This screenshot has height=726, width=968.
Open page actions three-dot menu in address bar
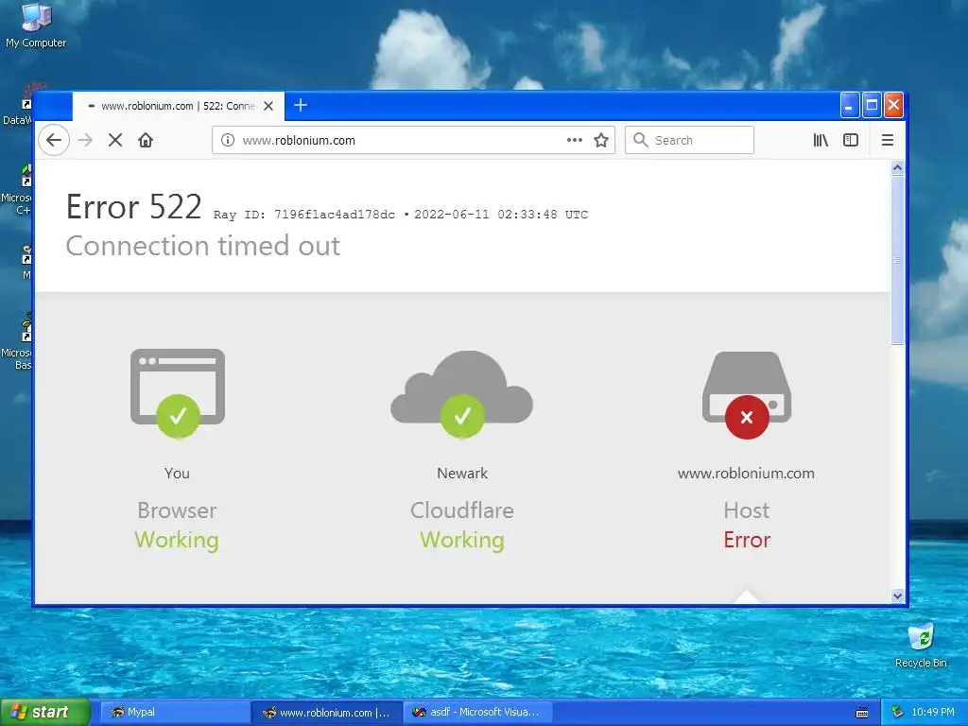[574, 140]
